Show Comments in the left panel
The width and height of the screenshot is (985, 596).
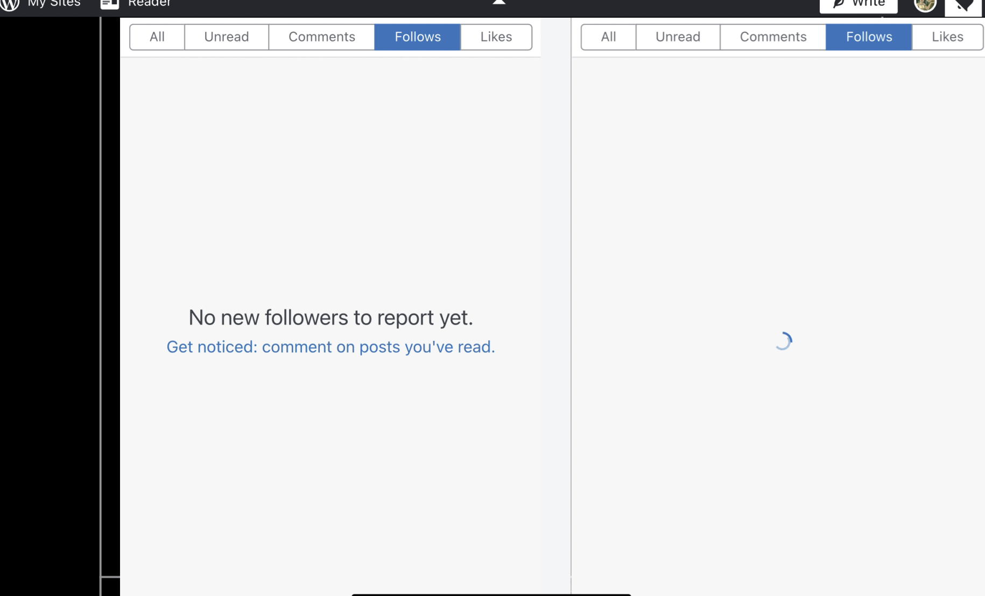tap(322, 37)
